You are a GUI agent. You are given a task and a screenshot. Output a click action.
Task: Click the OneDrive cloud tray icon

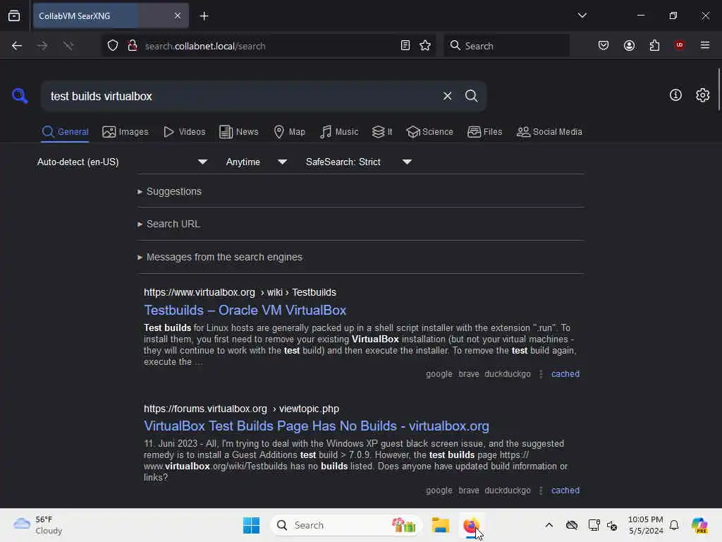[x=571, y=525]
